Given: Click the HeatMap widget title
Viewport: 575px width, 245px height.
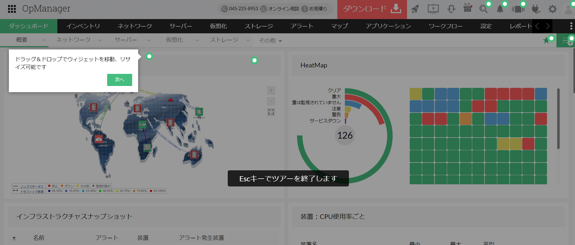Looking at the screenshot, I should click(x=314, y=66).
